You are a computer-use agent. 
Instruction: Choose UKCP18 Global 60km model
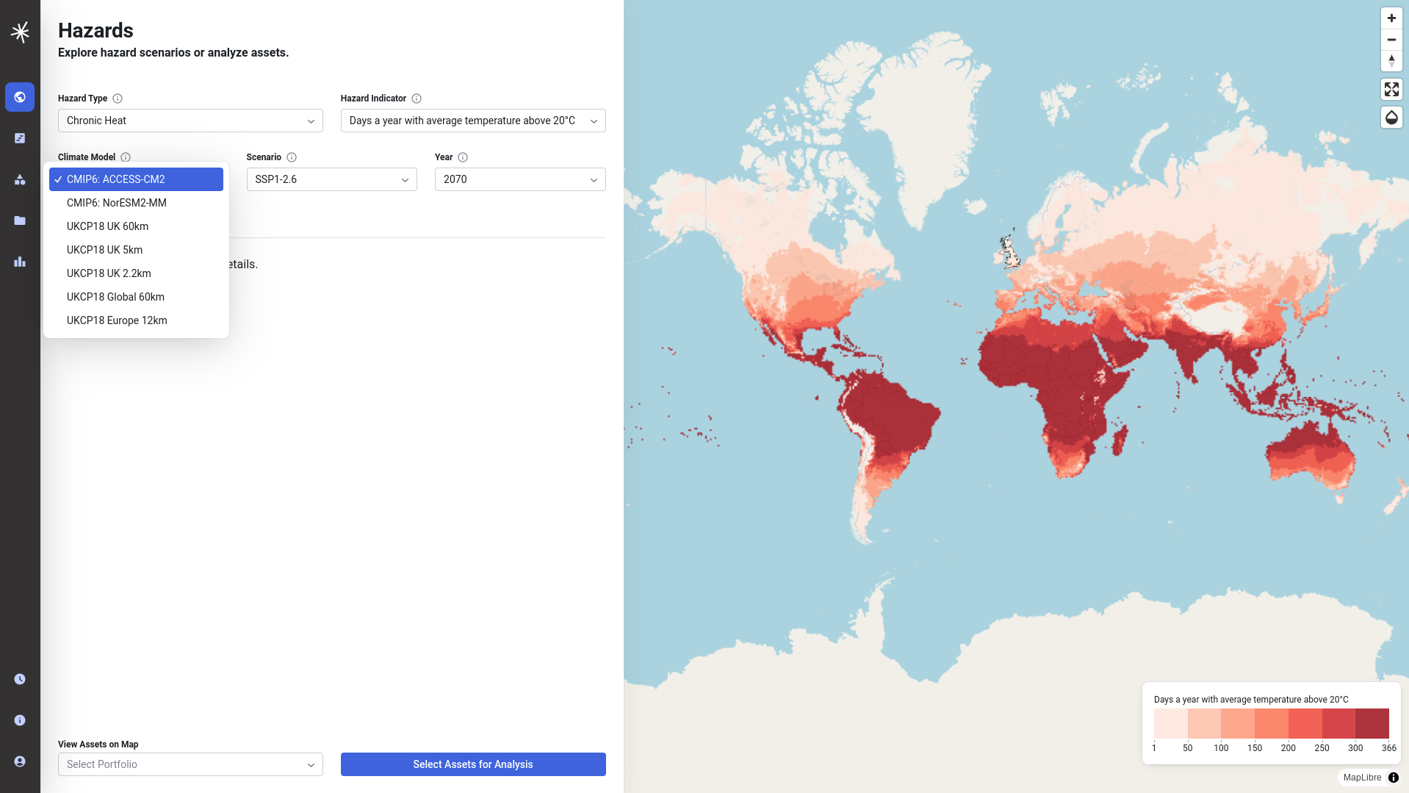[115, 297]
